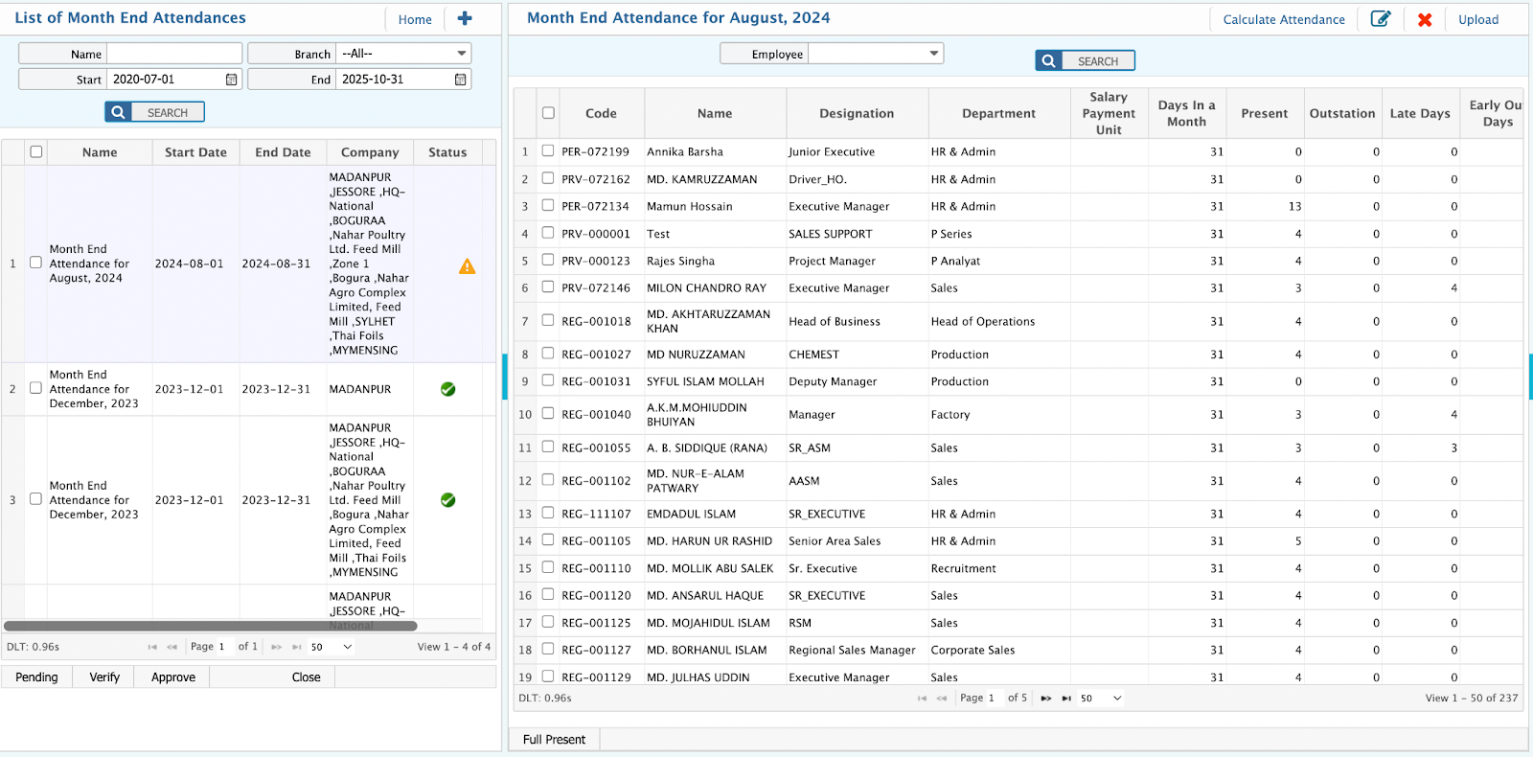Image resolution: width=1533 pixels, height=757 pixels.
Task: Open the Home menu item
Action: pos(415,19)
